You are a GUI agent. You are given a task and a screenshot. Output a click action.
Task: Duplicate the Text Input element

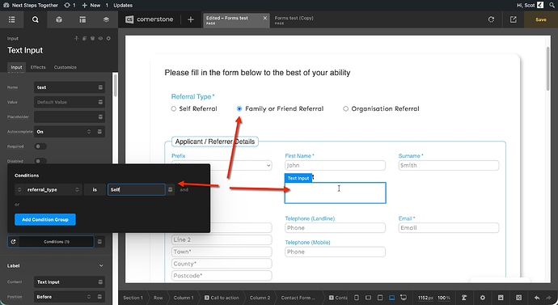[x=84, y=38]
